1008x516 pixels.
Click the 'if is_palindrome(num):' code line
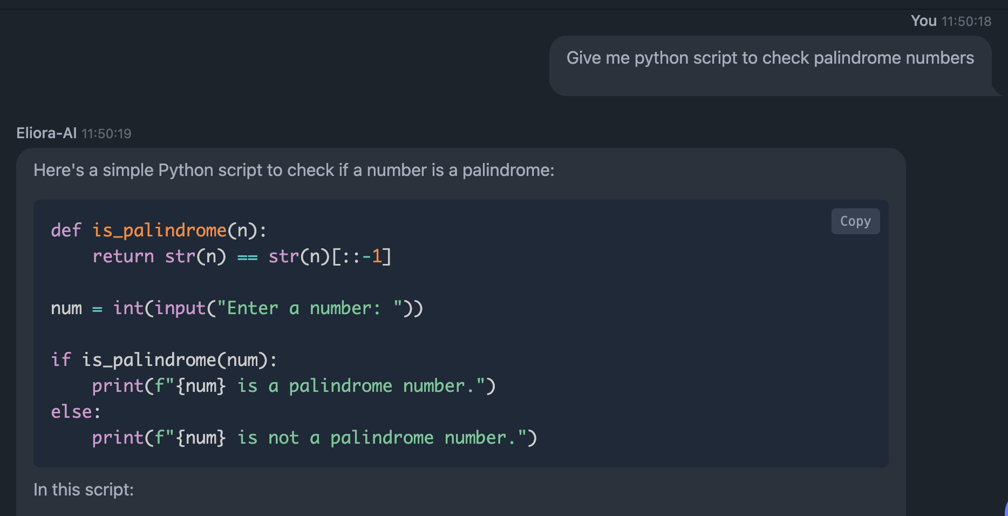(x=164, y=360)
